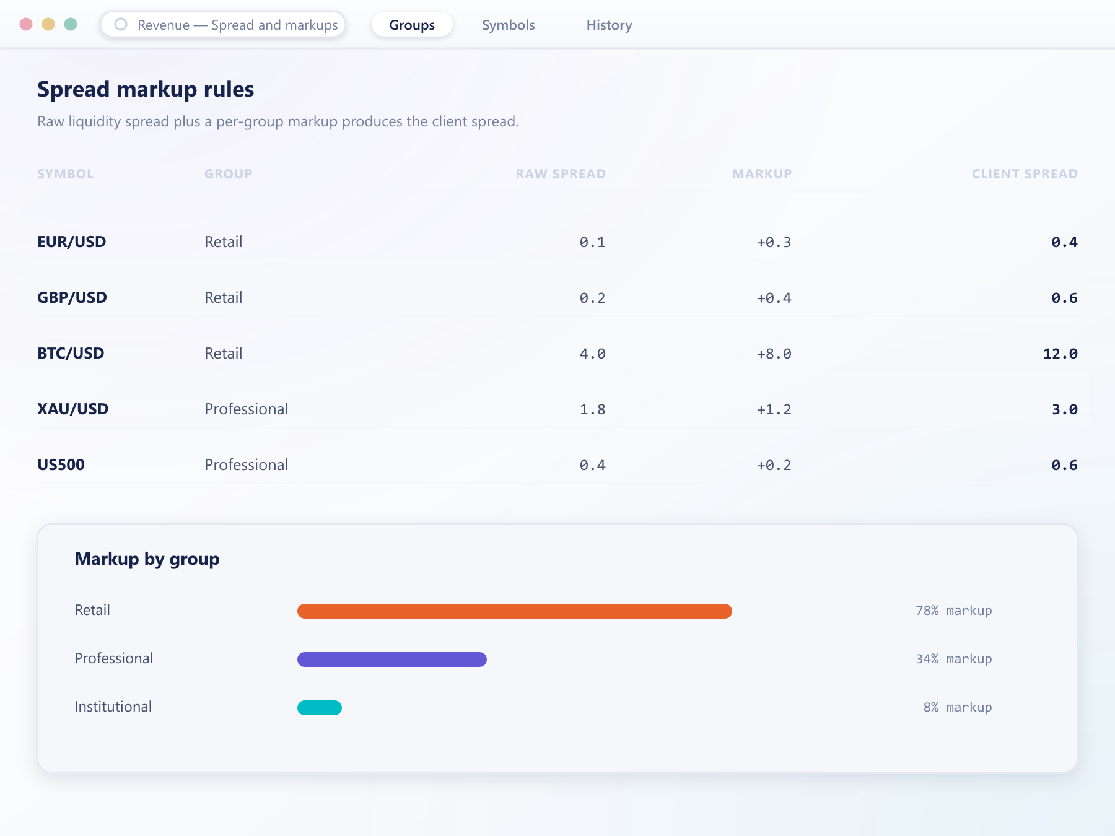1115x836 pixels.
Task: Click the circle icon in title pill
Action: pyautogui.click(x=121, y=24)
